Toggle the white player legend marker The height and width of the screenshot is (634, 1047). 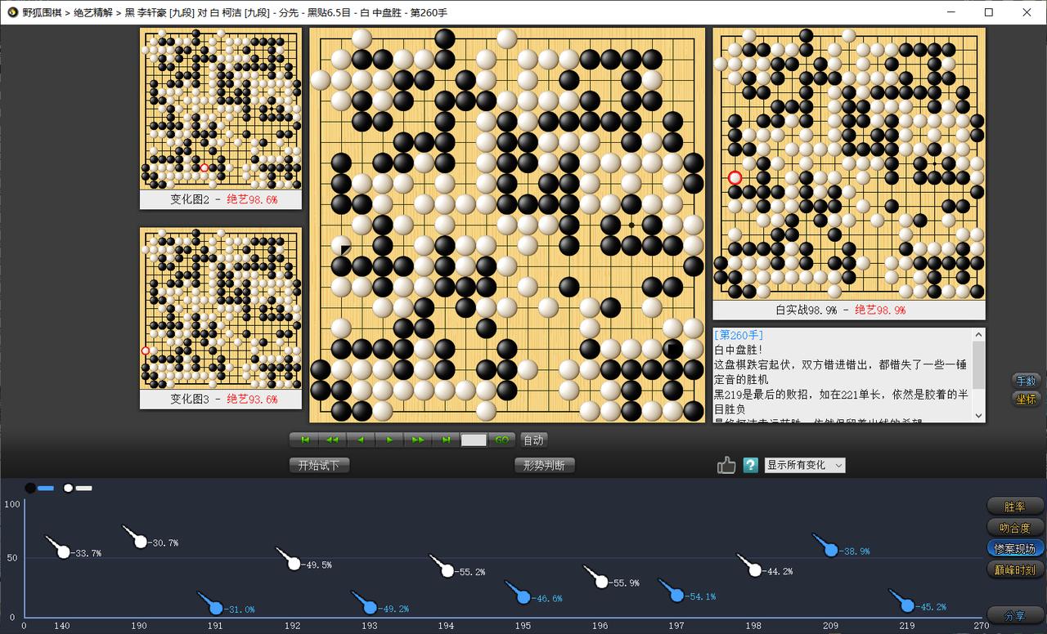(78, 488)
